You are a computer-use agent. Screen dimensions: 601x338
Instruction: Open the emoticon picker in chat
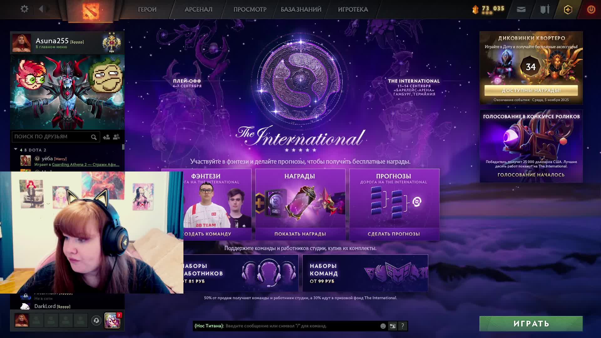coord(383,326)
